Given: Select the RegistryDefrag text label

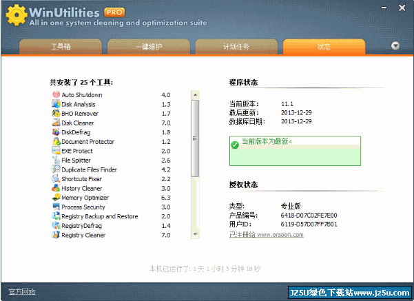Looking at the screenshot, I should click(x=81, y=226).
